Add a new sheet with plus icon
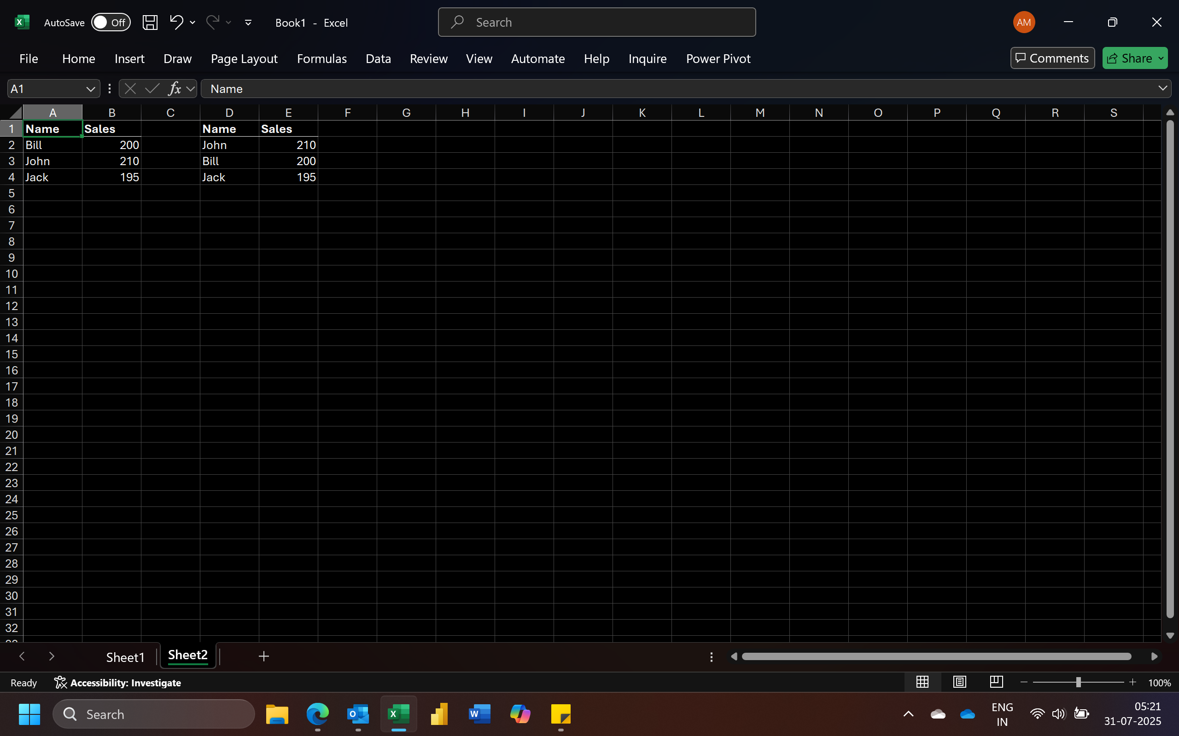The width and height of the screenshot is (1179, 736). coord(263,656)
